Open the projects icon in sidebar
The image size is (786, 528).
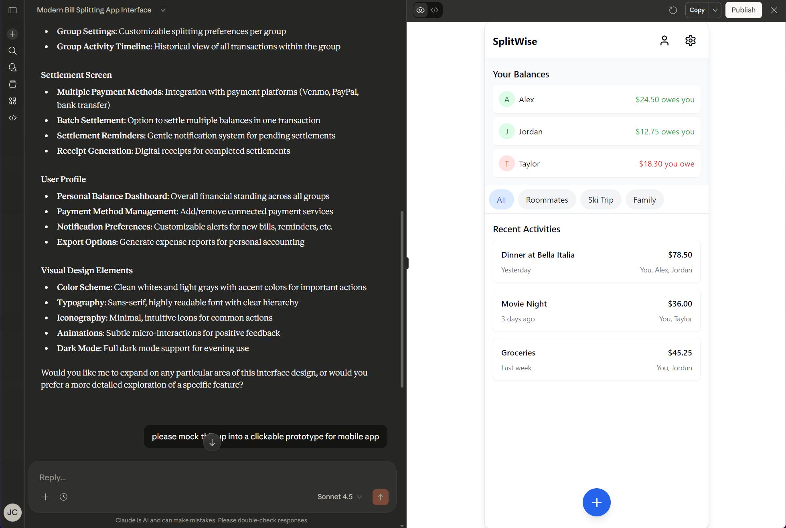point(12,84)
